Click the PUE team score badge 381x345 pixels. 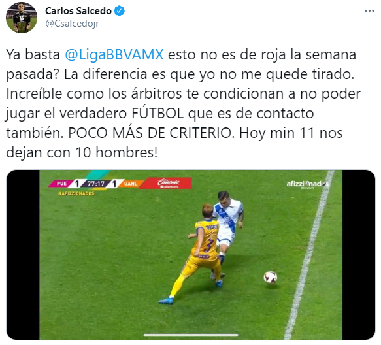pos(65,184)
